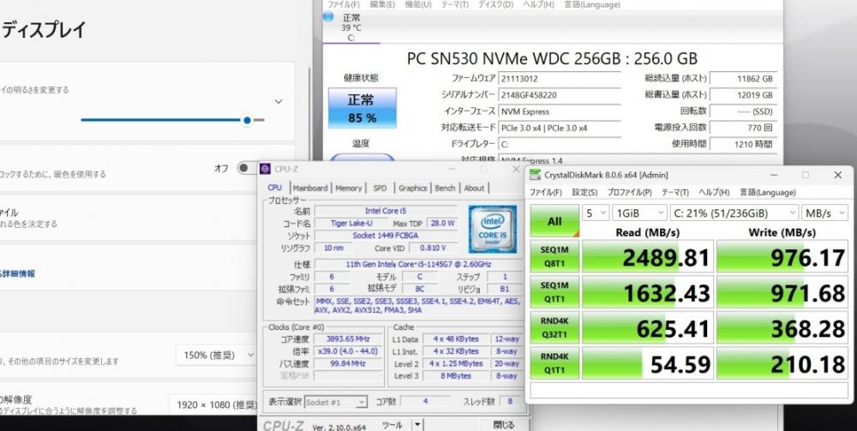
Task: Switch to the Graphics tab in CPU-Z
Action: click(413, 188)
